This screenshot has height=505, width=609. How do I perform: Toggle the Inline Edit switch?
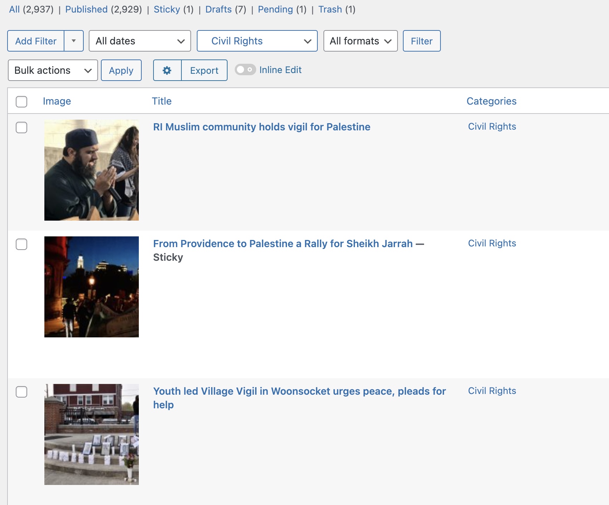pos(245,69)
